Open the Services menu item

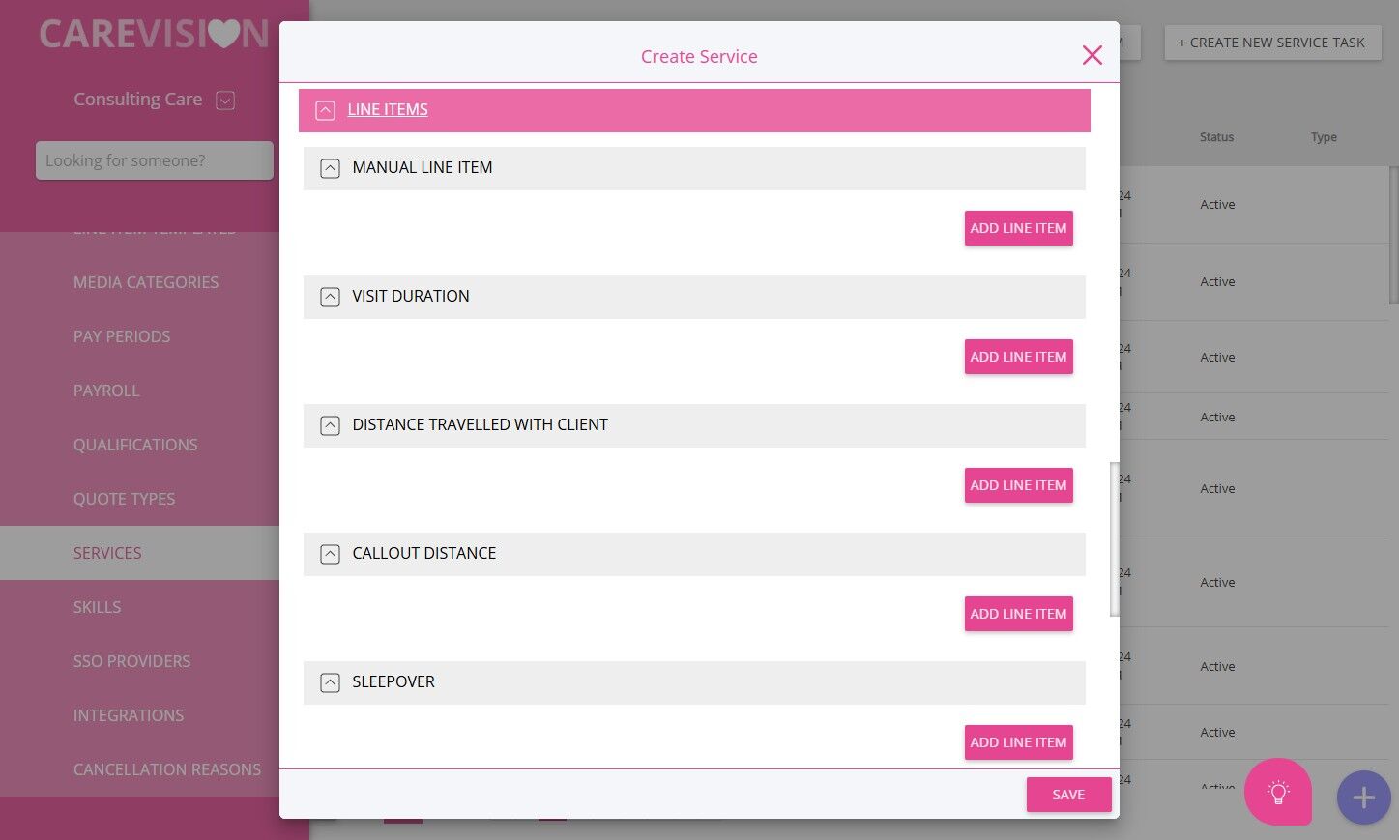107,553
